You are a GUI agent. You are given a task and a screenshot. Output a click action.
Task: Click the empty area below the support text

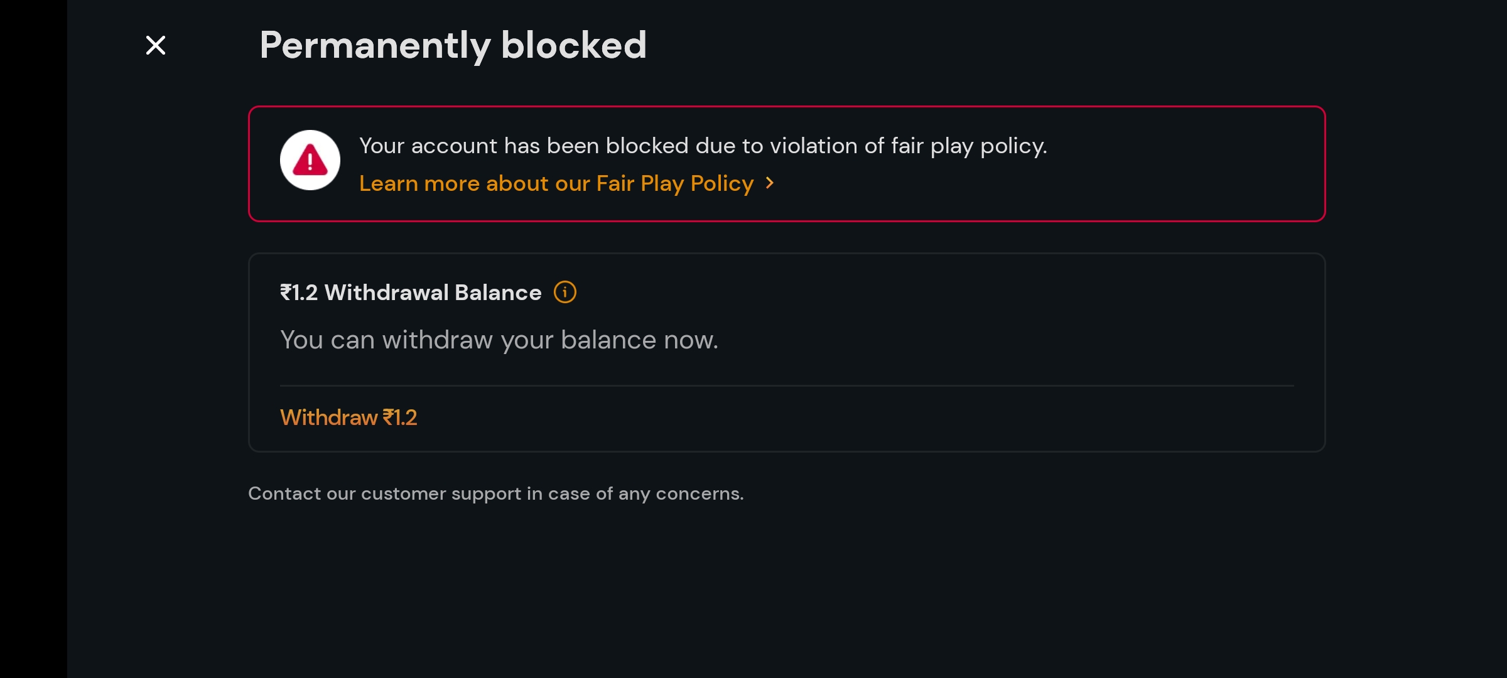coord(785,590)
